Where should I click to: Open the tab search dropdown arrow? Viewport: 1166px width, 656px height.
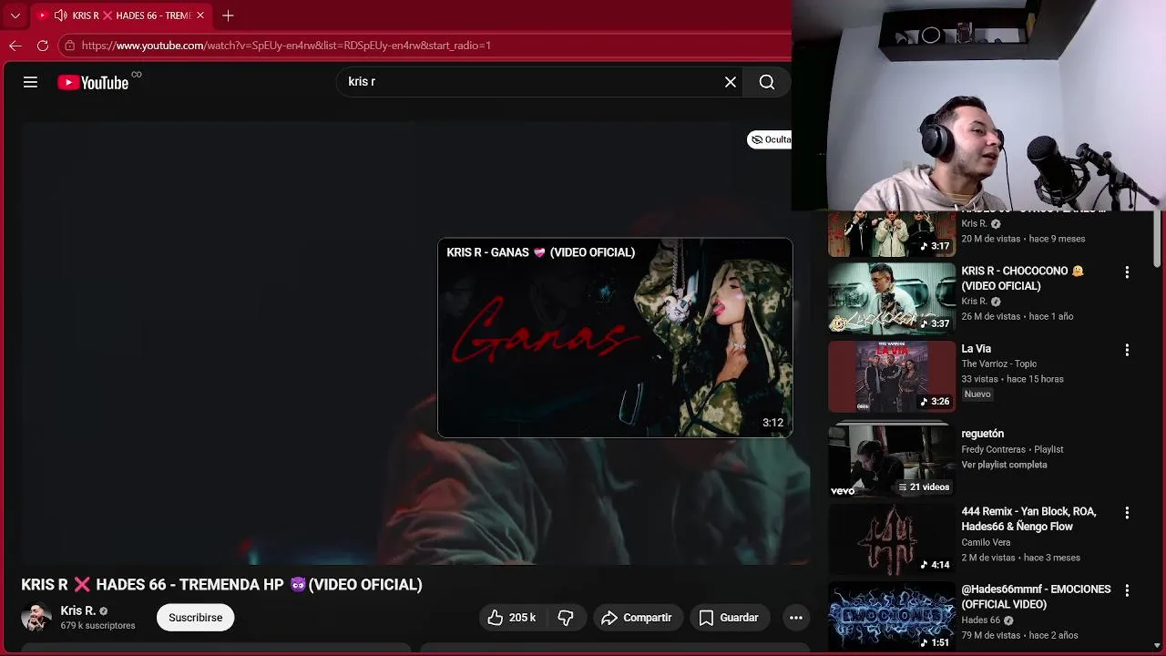15,15
